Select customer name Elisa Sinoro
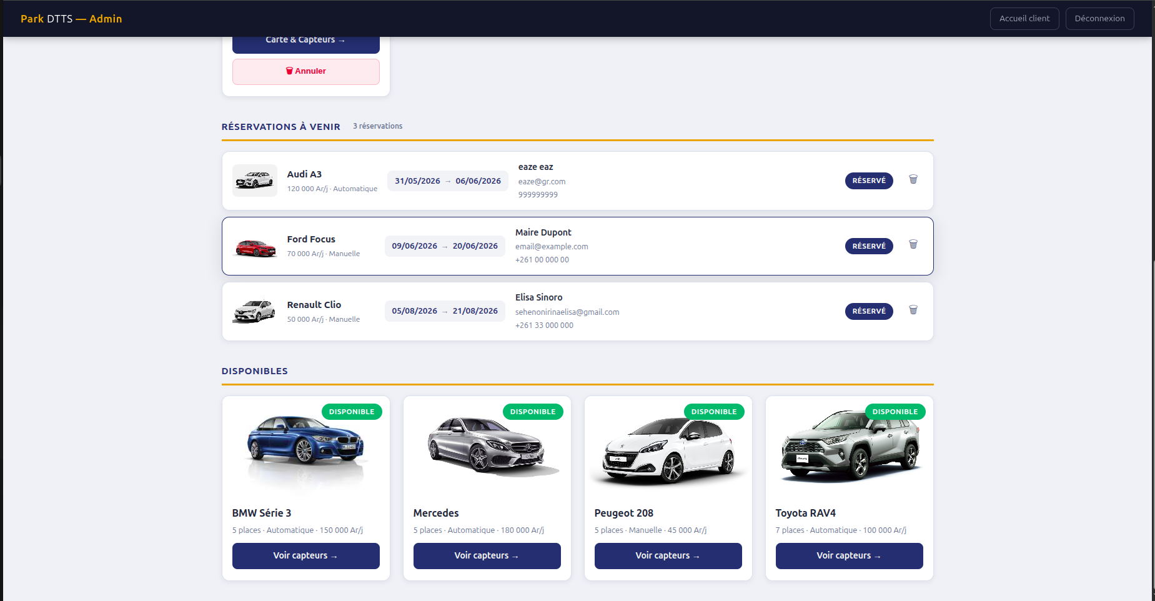 coord(538,297)
